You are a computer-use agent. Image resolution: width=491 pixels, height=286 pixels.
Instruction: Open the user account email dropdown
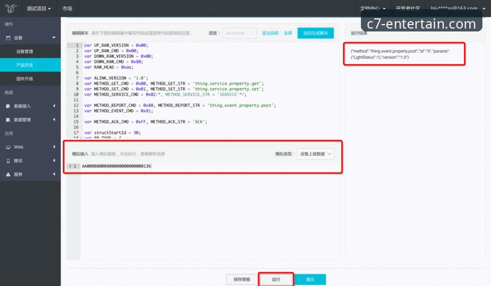[x=458, y=9]
